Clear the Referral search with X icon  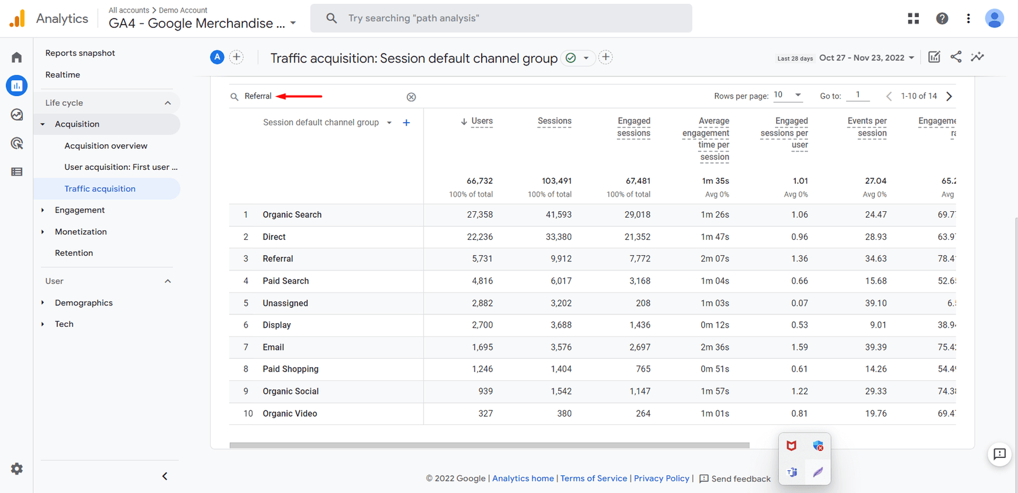[411, 97]
